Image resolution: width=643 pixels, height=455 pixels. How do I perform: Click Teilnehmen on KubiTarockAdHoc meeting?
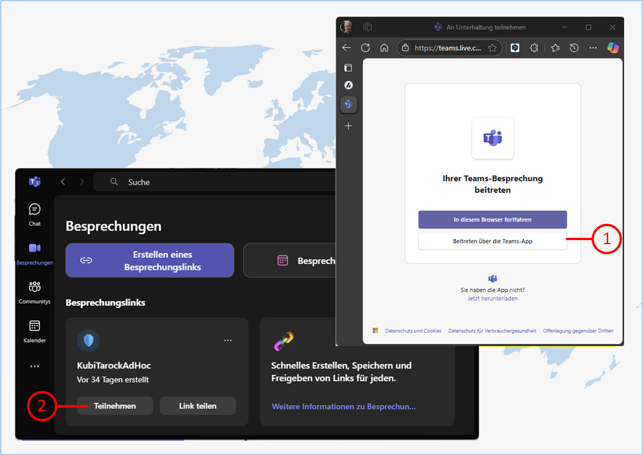click(x=115, y=406)
